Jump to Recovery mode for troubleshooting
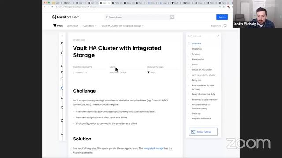 pyautogui.click(x=201, y=106)
